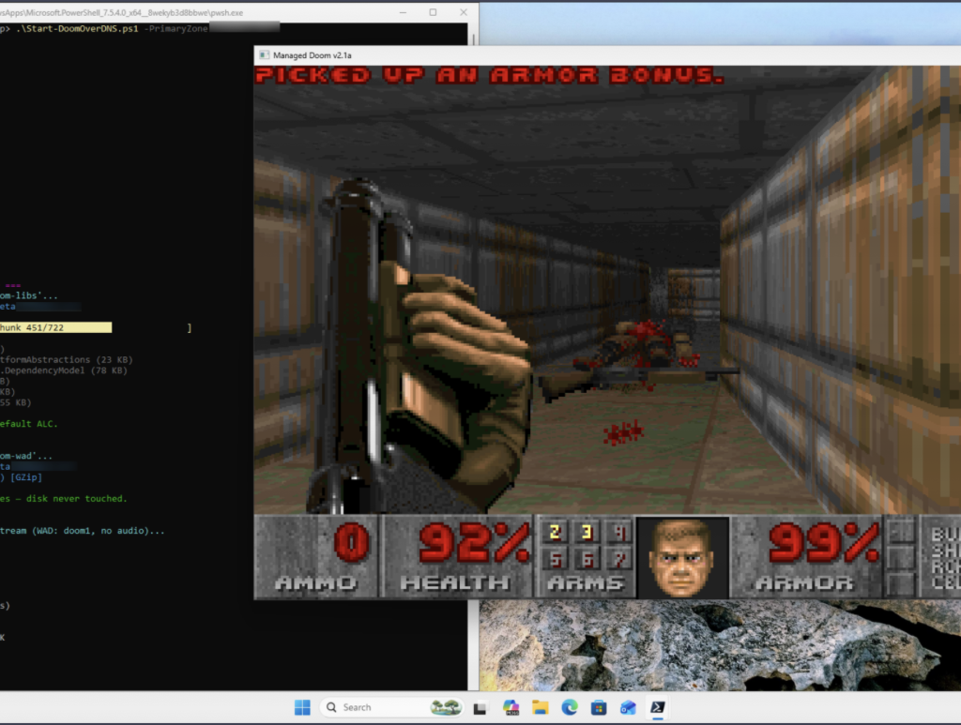Click weapon slot 6 in ARMS panel
The height and width of the screenshot is (725, 961).
pos(587,559)
